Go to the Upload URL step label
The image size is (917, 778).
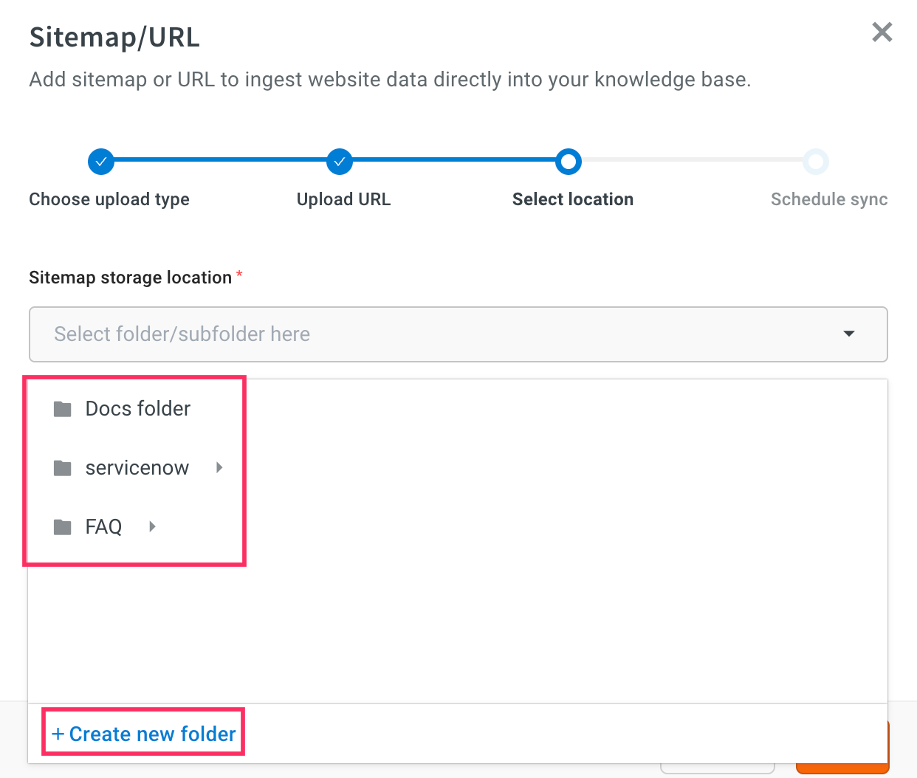[x=343, y=199]
